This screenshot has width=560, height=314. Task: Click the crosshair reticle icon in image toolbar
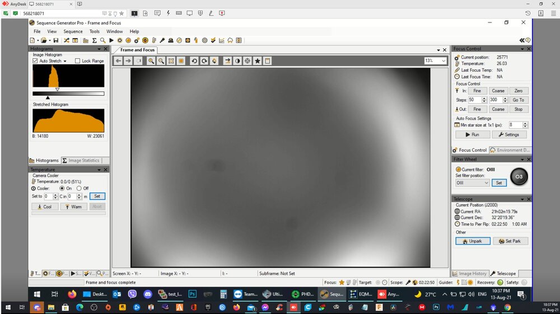point(248,61)
